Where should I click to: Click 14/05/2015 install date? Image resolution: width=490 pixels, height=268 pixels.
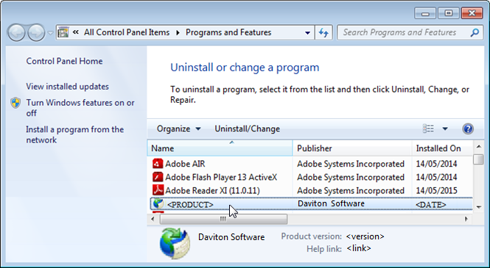pos(436,190)
